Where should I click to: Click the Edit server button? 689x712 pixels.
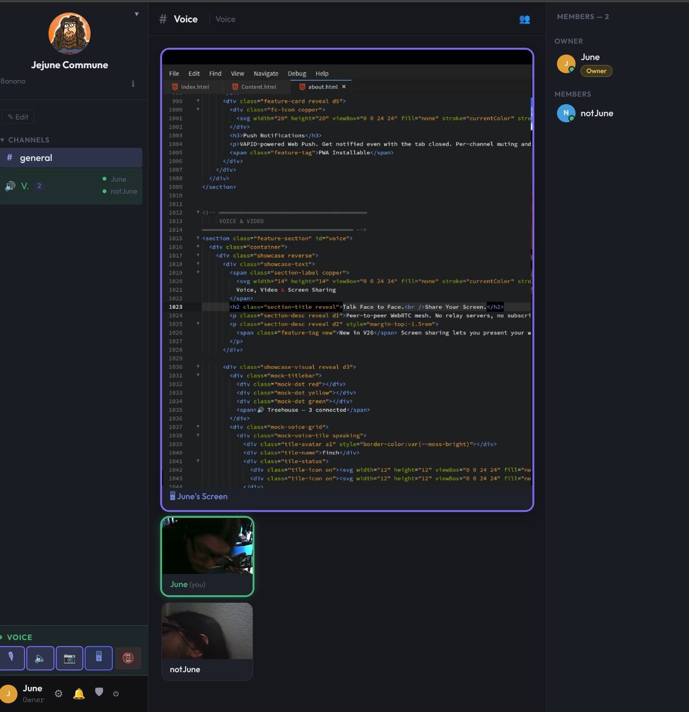(18, 117)
